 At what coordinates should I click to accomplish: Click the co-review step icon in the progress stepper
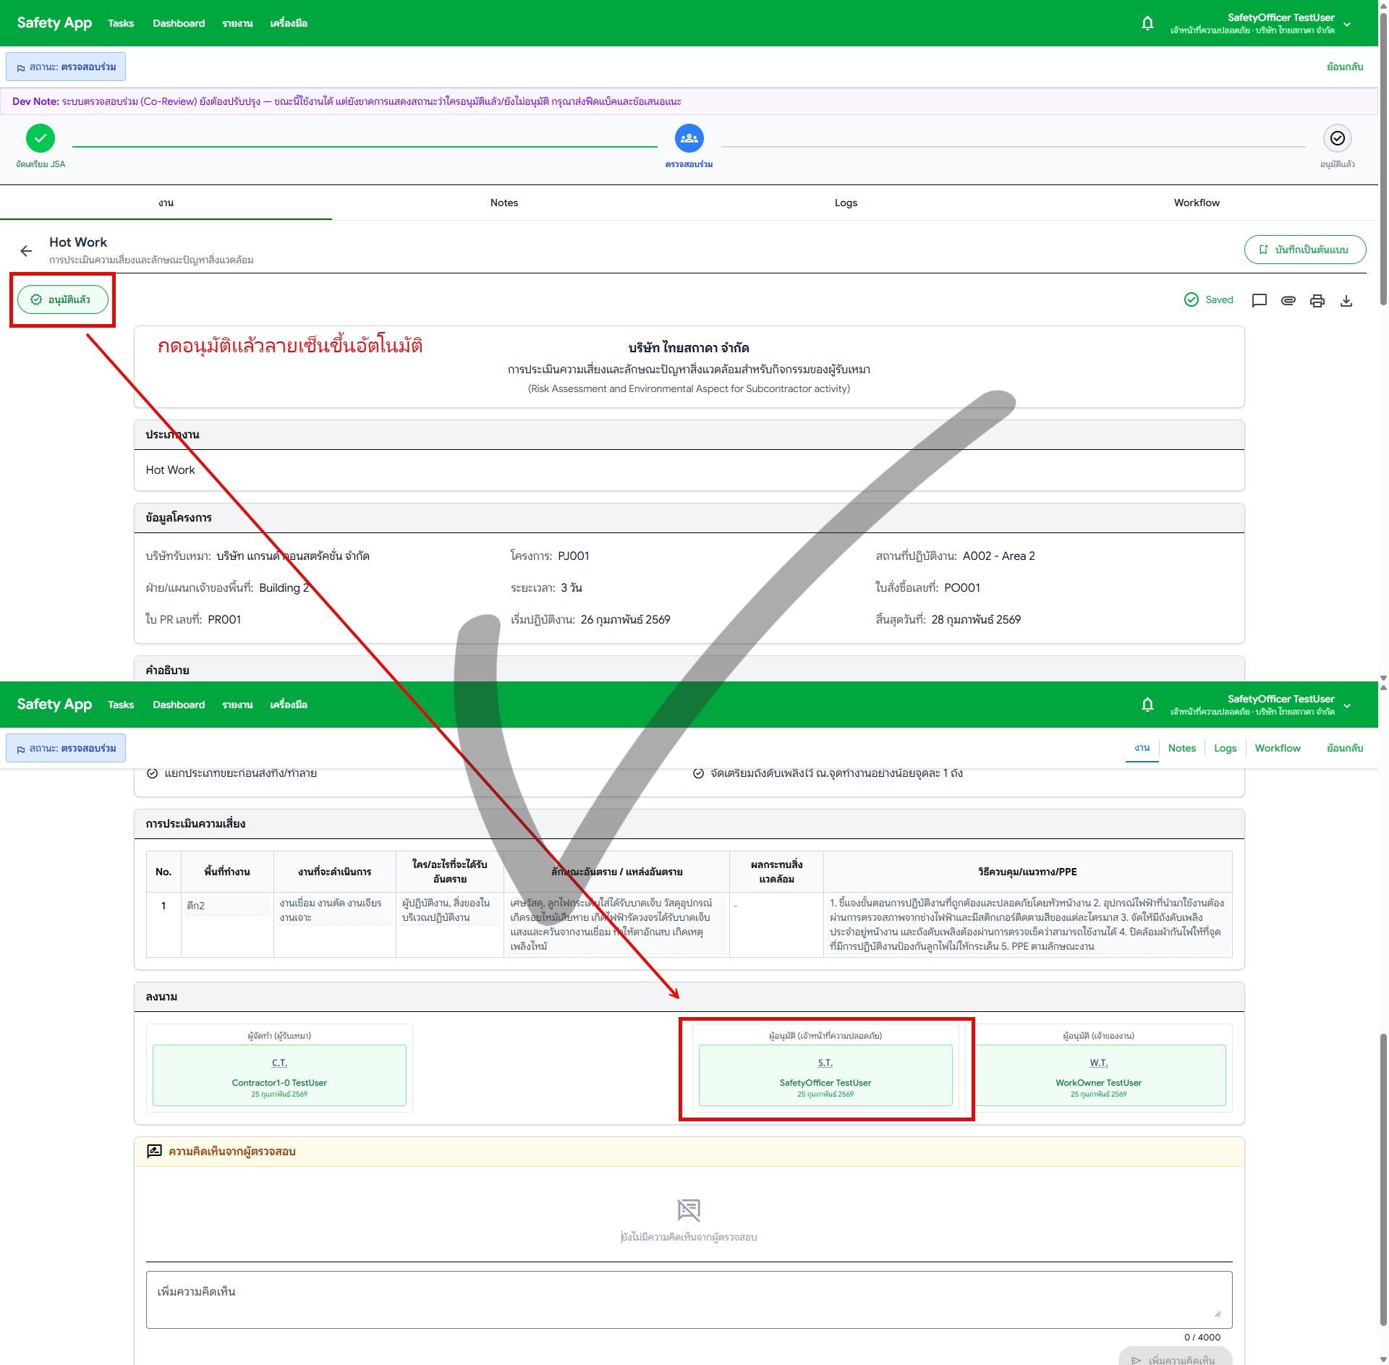tap(689, 138)
